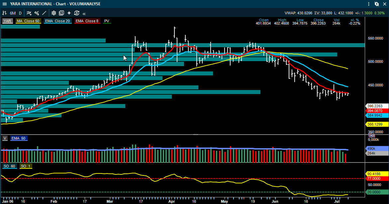Click the VWAP: 430.0206 readout
Screen dimensions: 389x204
[299, 13]
